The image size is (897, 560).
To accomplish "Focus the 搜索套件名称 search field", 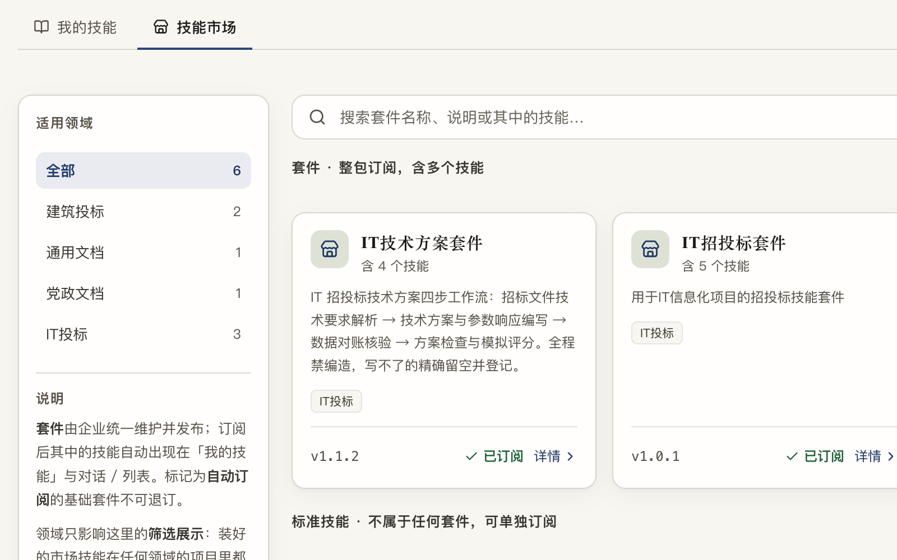I will (x=594, y=117).
